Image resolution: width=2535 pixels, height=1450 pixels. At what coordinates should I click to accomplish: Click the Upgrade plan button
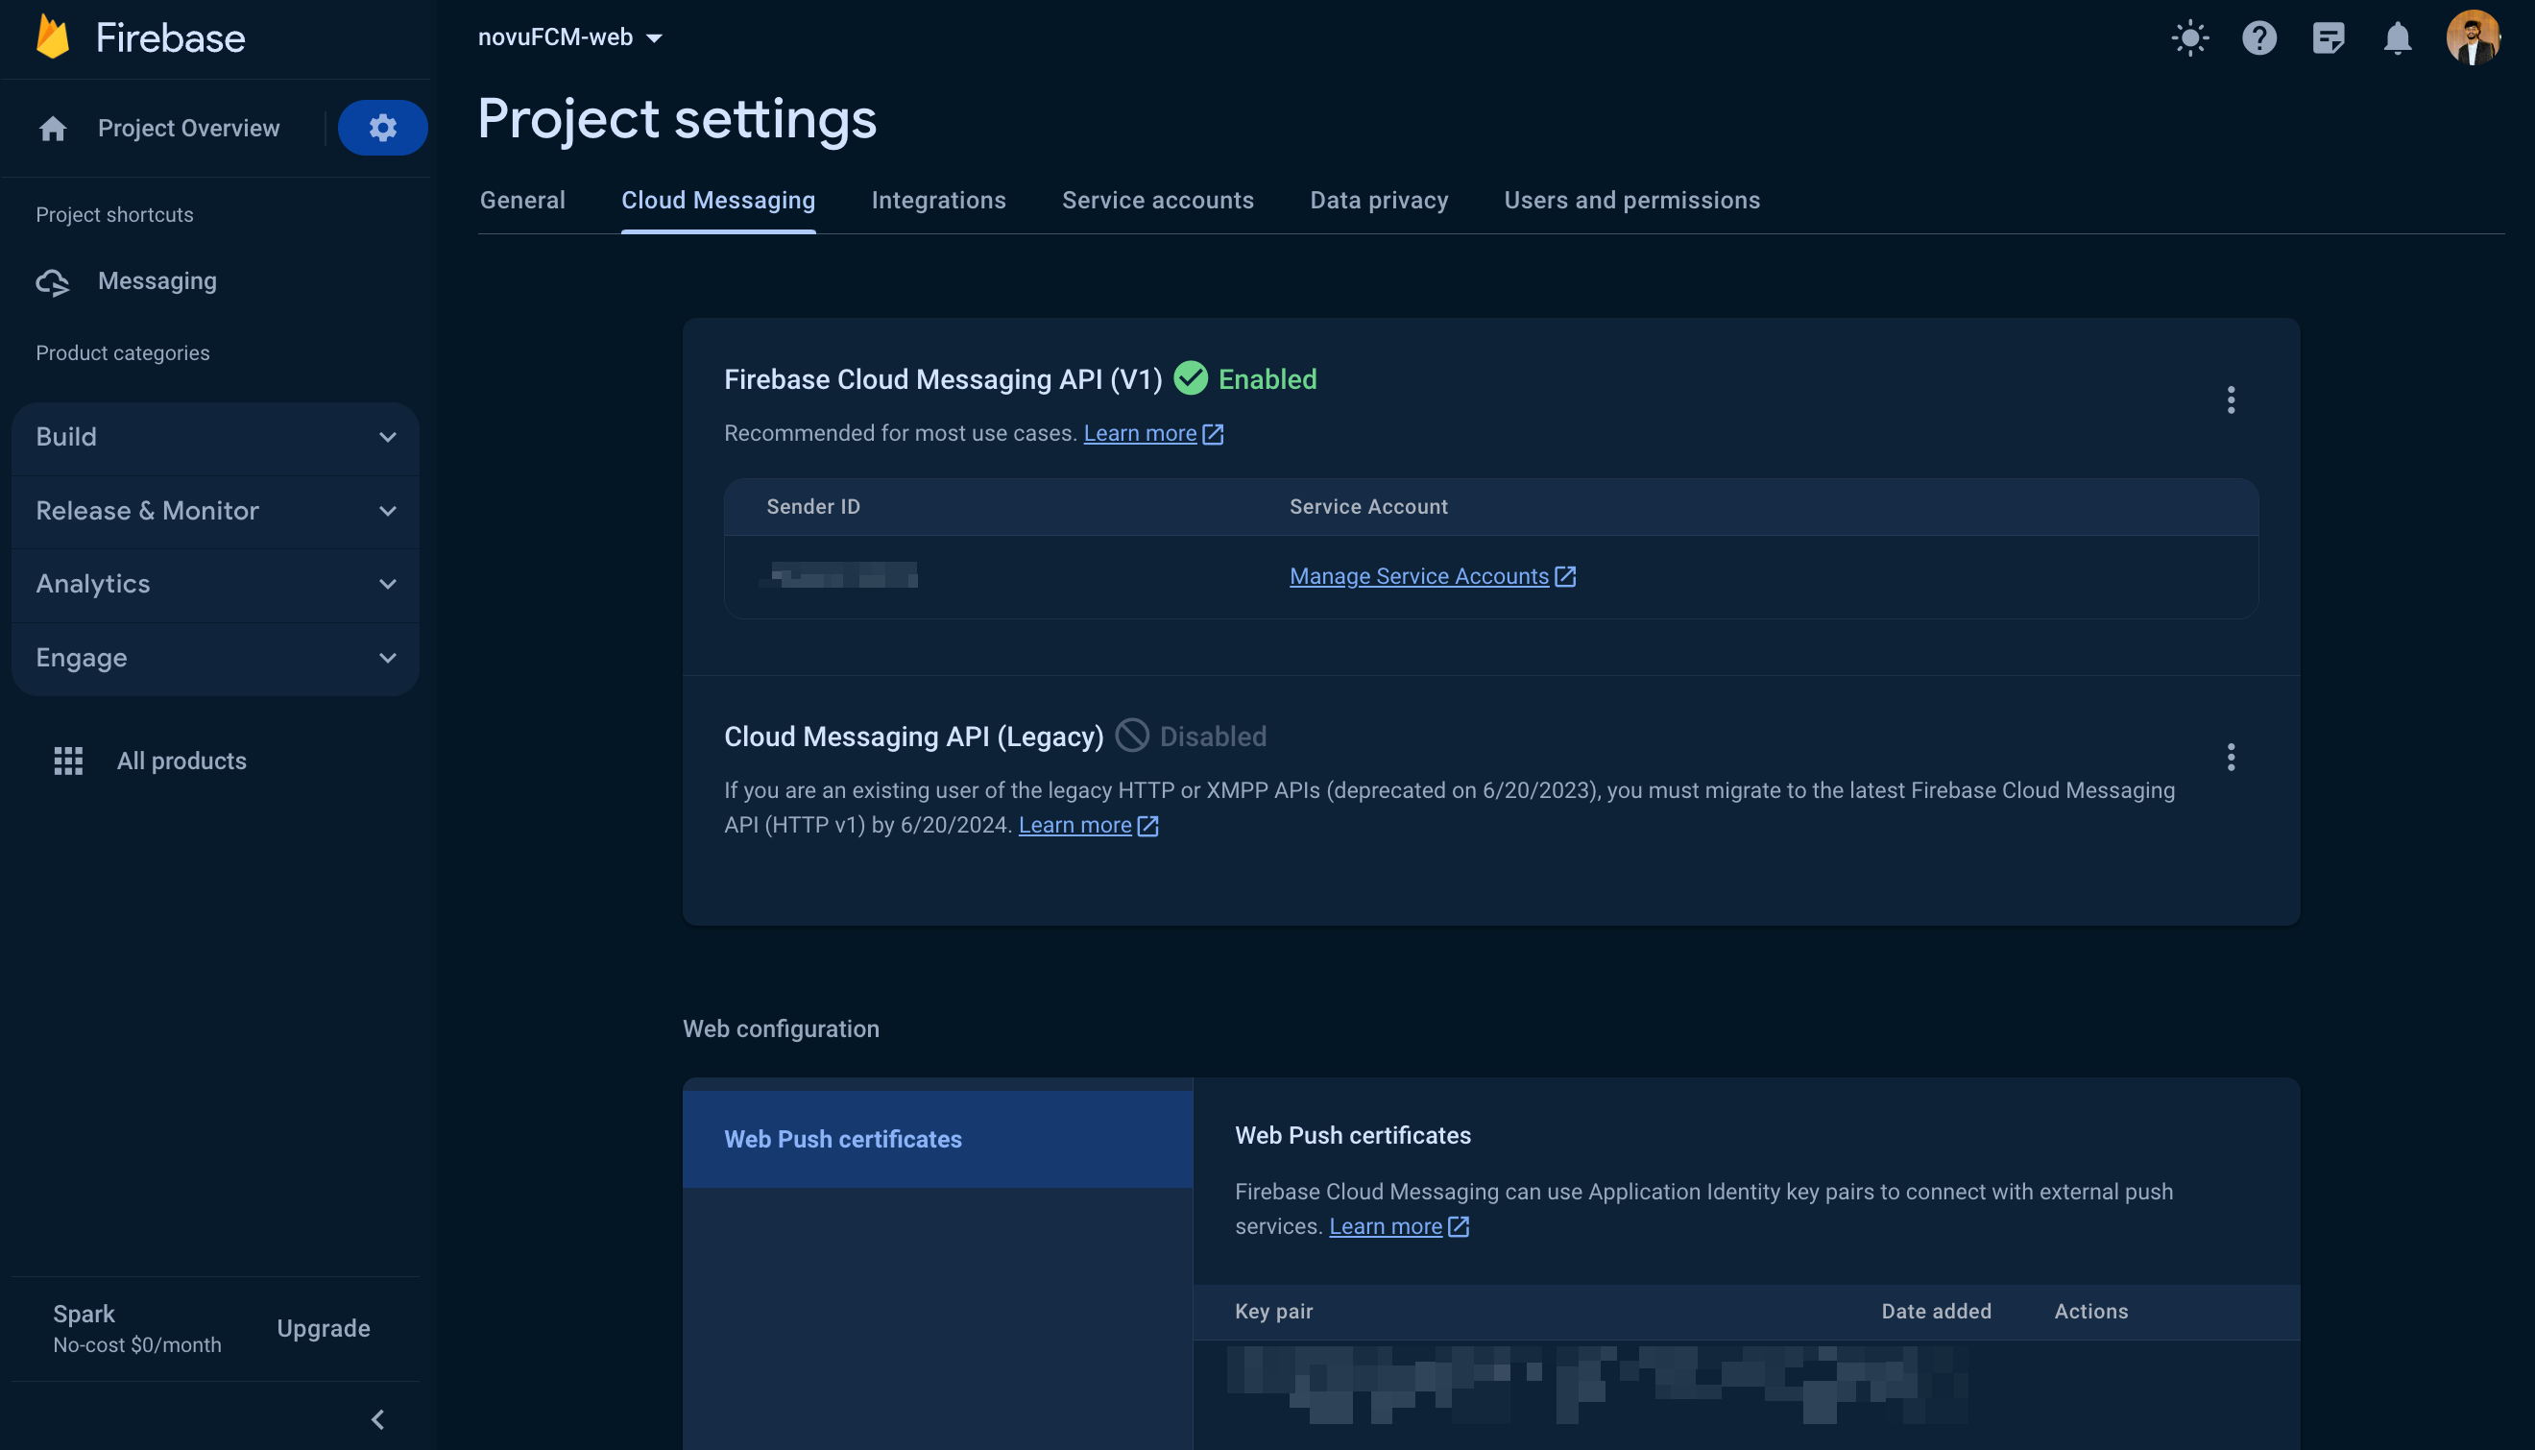(323, 1328)
